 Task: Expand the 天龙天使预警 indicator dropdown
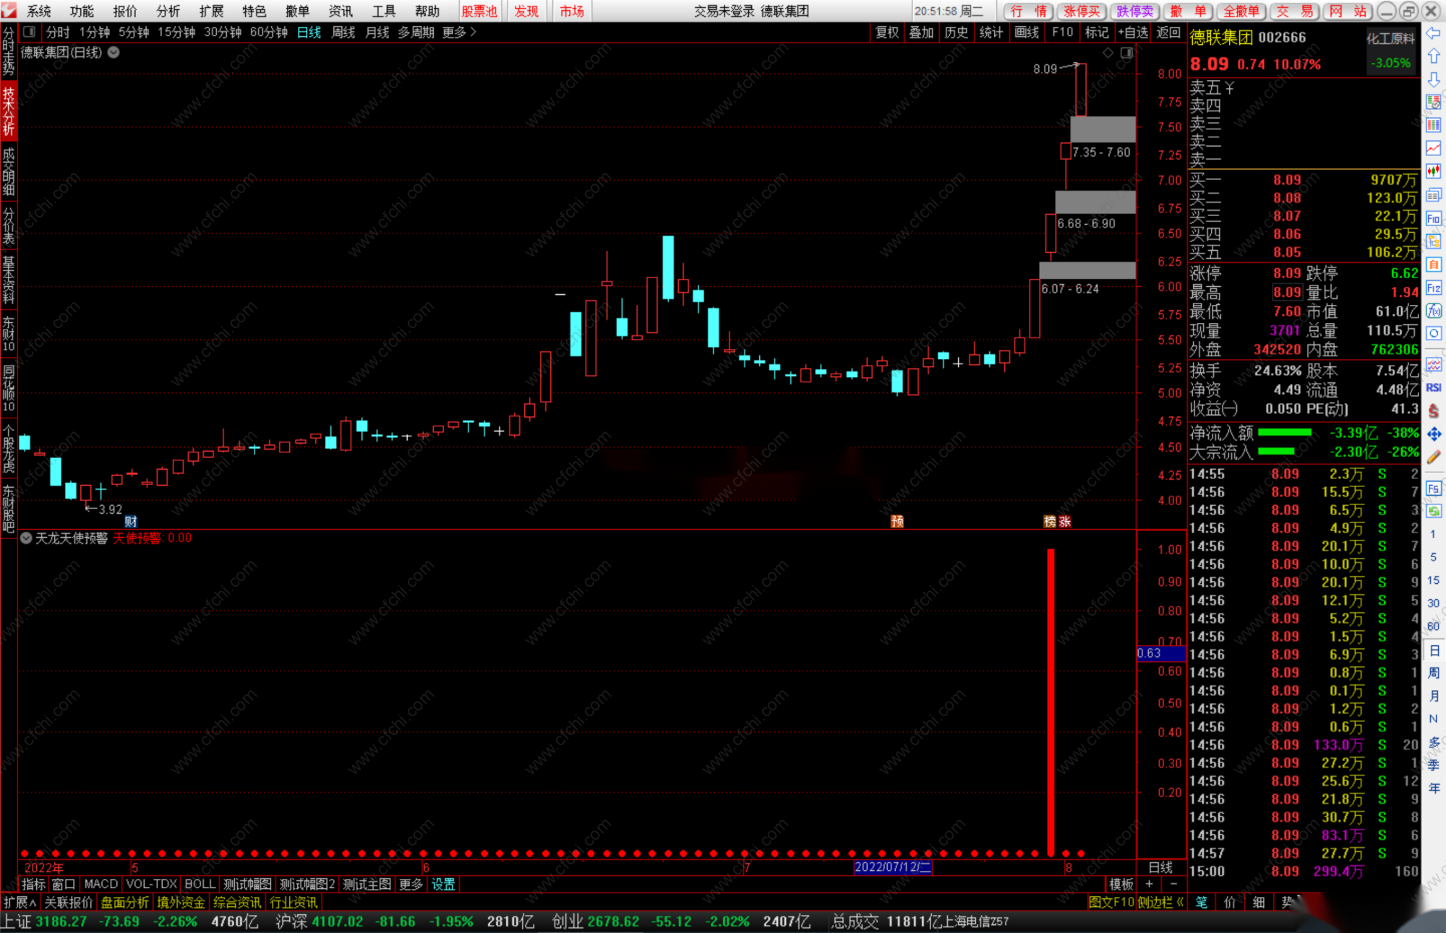pos(26,538)
